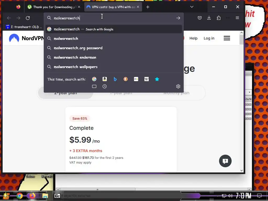Select the Monthly plan tab
The width and height of the screenshot is (268, 201).
tap(176, 93)
